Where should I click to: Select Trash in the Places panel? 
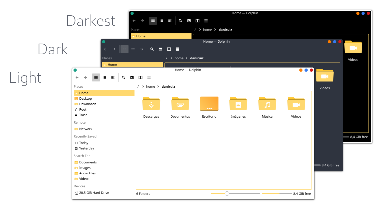click(104, 115)
